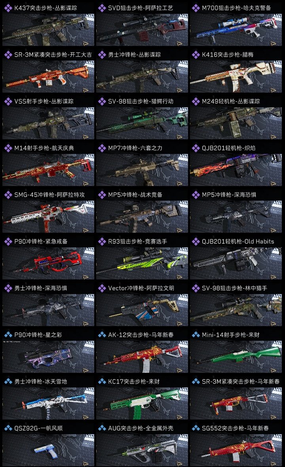The height and width of the screenshot is (467, 285).
Task: Select the SR-3M 开工大吉 skin thumbnail
Action: tap(48, 76)
